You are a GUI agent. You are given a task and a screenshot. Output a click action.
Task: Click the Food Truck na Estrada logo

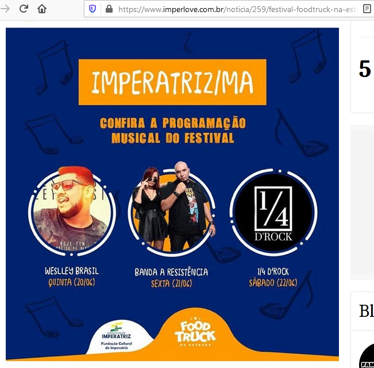point(195,332)
